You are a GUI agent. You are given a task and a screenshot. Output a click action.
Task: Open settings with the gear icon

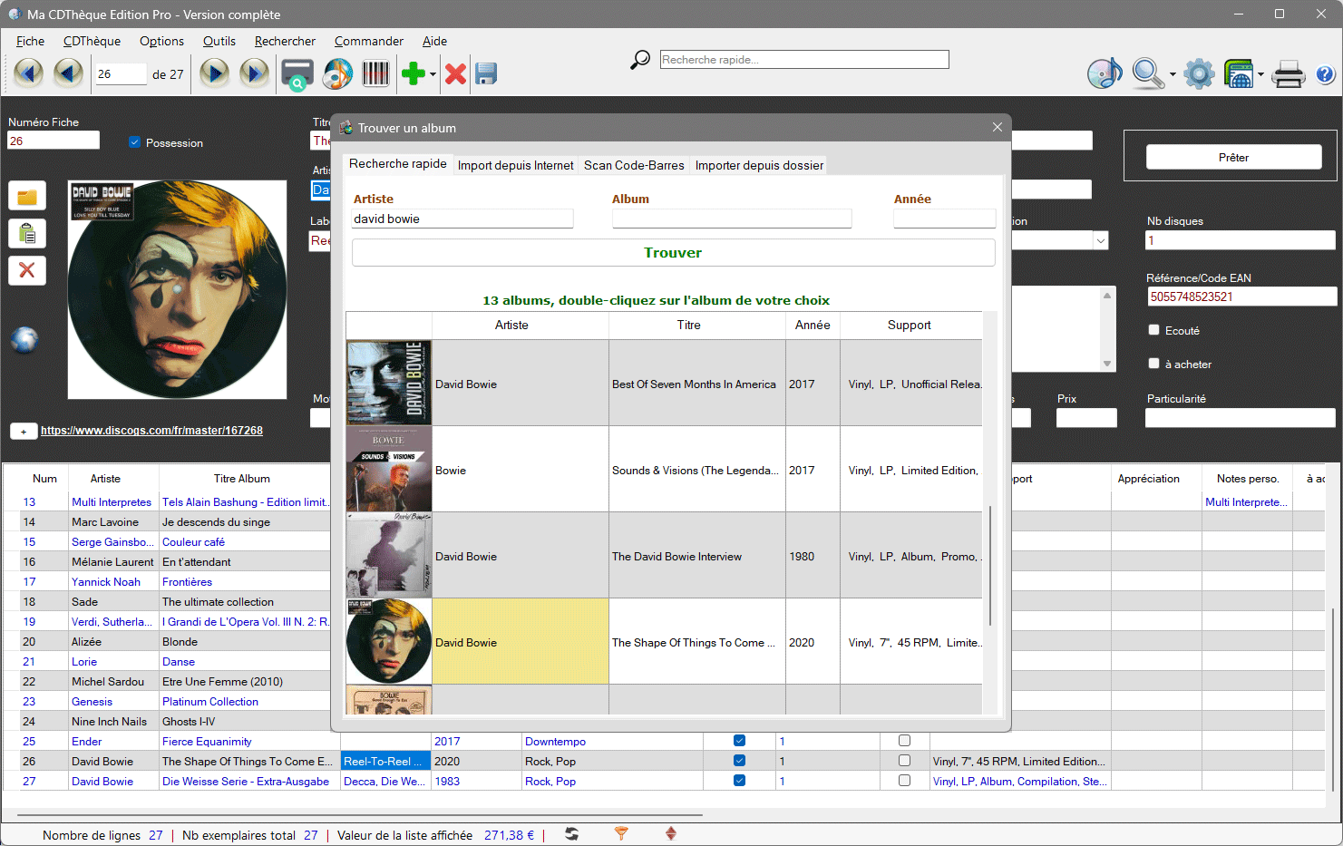[x=1199, y=73]
